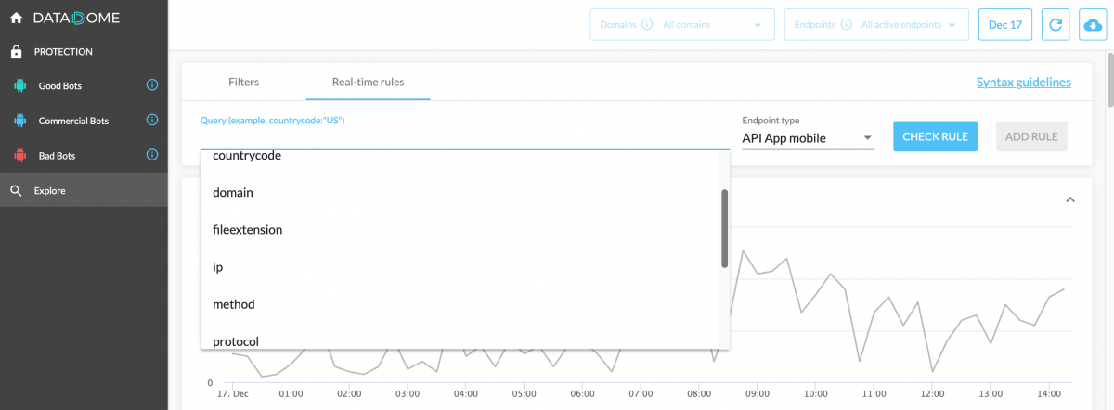1114x410 pixels.
Task: Click the home icon beside DataDome logo
Action: 16,18
